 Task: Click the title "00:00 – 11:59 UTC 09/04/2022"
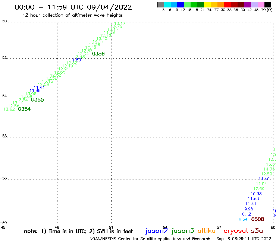(73, 7)
